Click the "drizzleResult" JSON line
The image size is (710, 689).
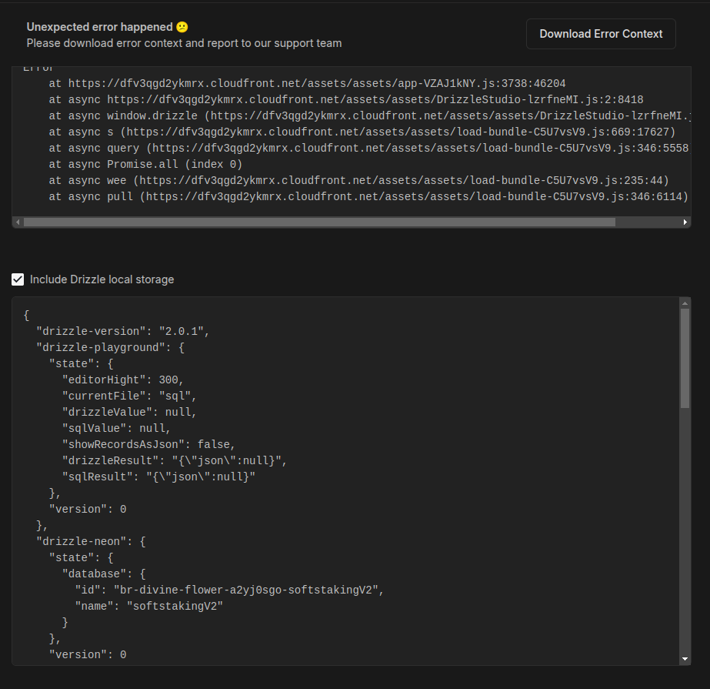175,460
